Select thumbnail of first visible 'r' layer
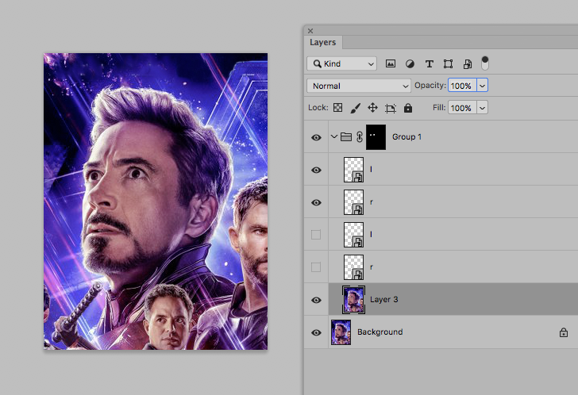The width and height of the screenshot is (578, 395). (x=353, y=202)
